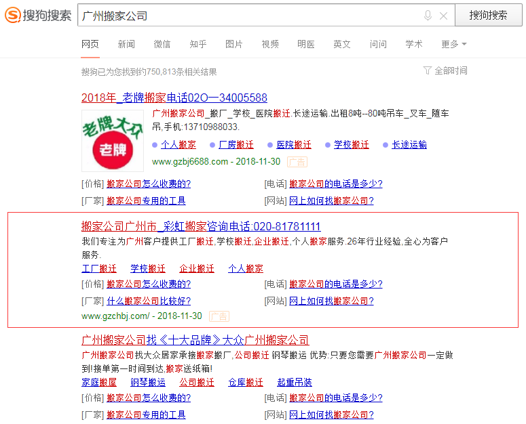Open the 图片 tab
526x424 pixels.
[x=233, y=44]
